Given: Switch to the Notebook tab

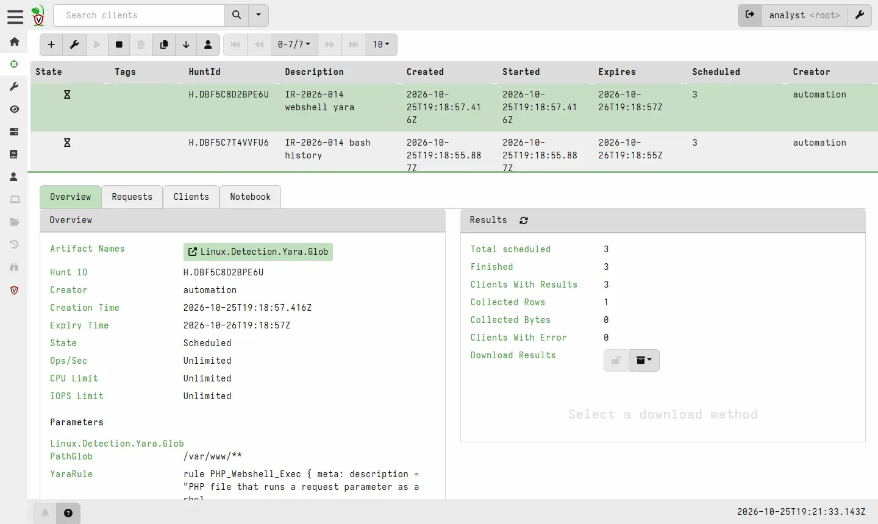Looking at the screenshot, I should click(x=251, y=197).
